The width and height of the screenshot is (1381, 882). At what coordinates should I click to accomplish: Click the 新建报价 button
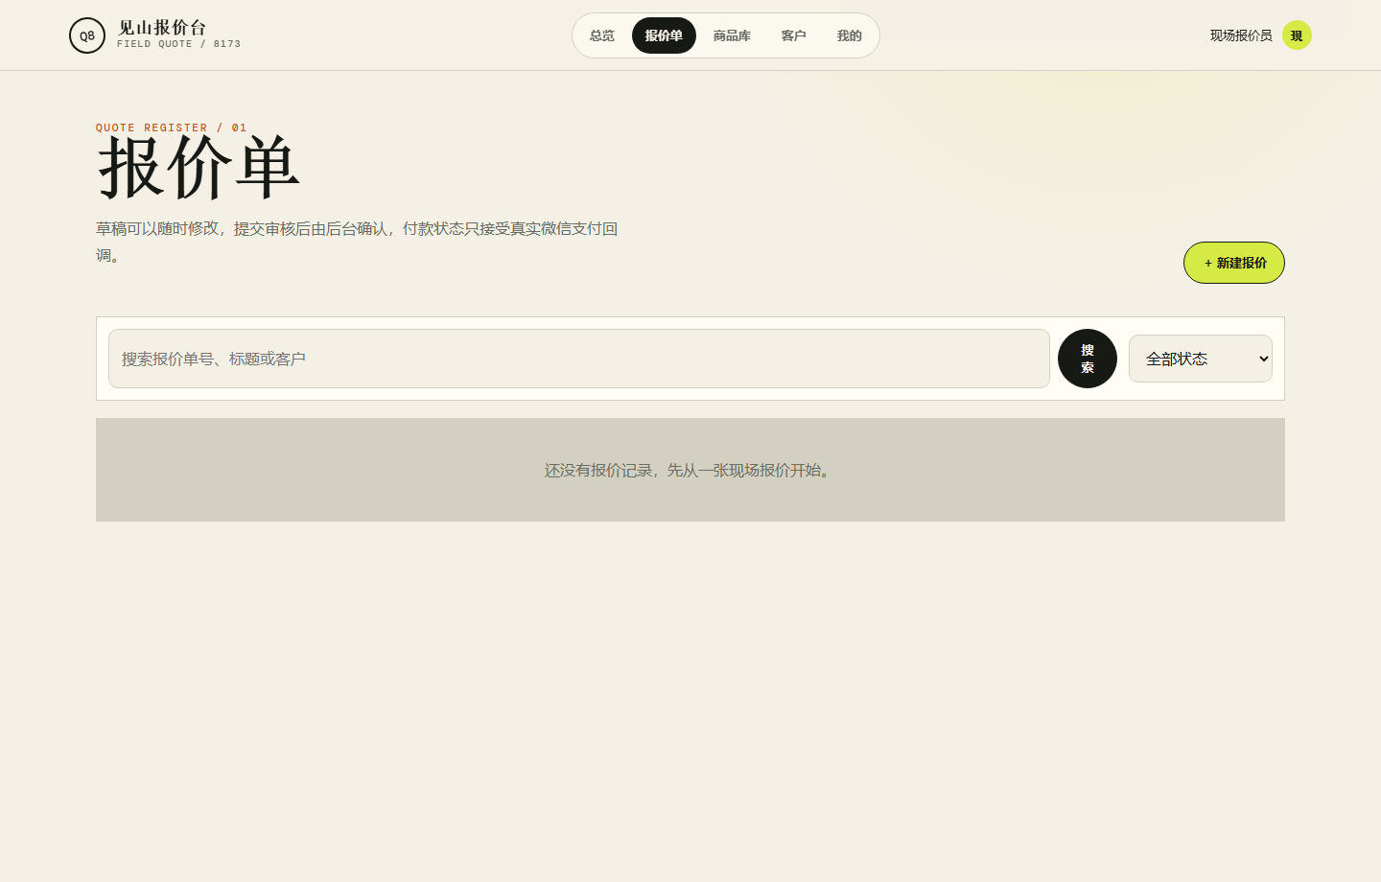pyautogui.click(x=1234, y=263)
